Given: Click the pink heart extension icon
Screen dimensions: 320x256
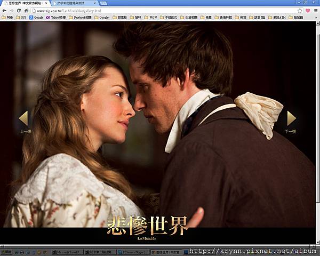Looking at the screenshot, I should click(x=308, y=11).
